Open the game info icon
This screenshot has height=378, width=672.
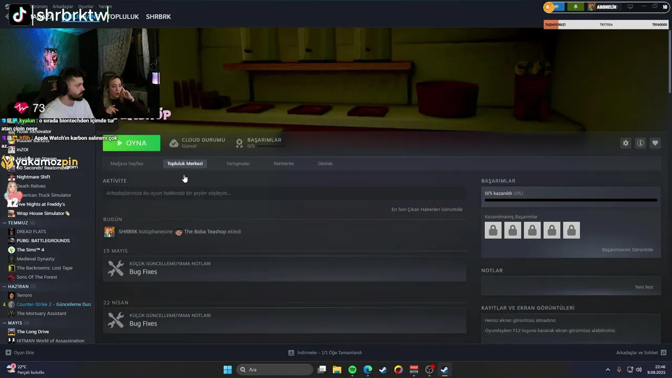(x=640, y=143)
